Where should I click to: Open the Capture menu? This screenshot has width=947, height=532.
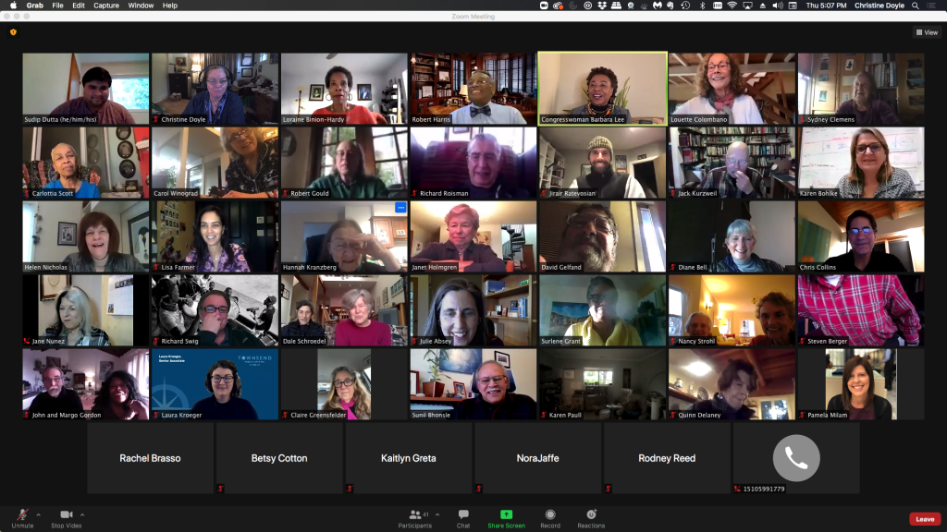106,6
